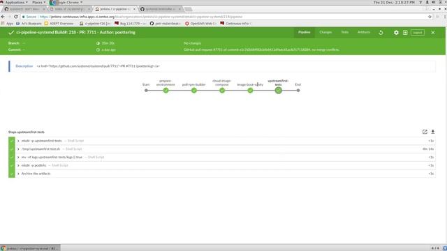The height and width of the screenshot is (251, 447).
Task: Expand the /tmp/upstreamfirst-test.sh step
Action: pos(18,149)
